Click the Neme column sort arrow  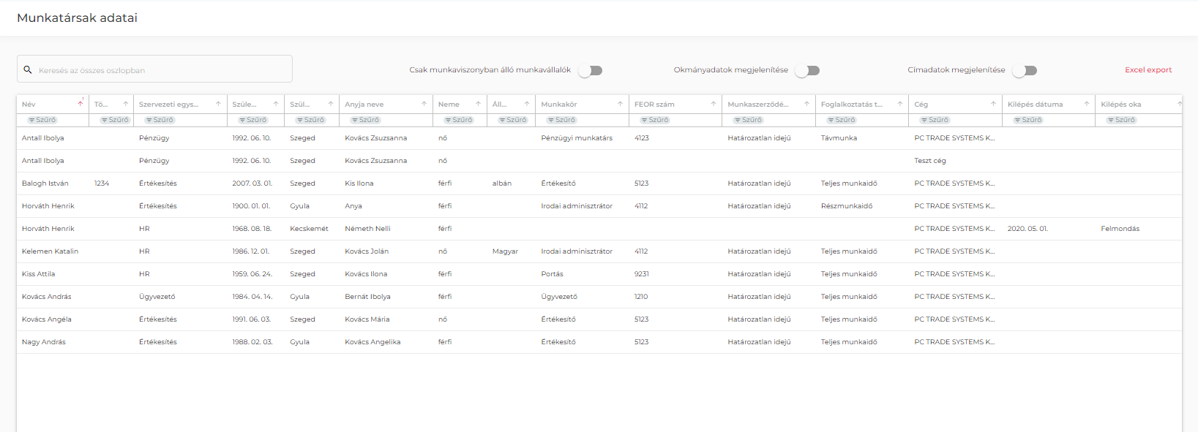[478, 104]
